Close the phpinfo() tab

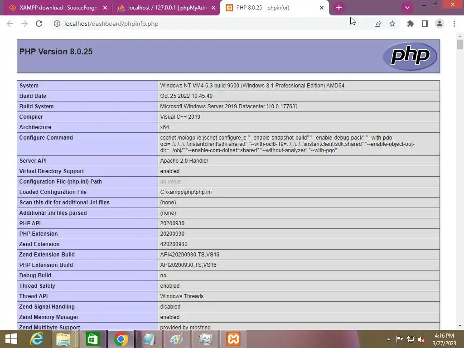(x=322, y=8)
